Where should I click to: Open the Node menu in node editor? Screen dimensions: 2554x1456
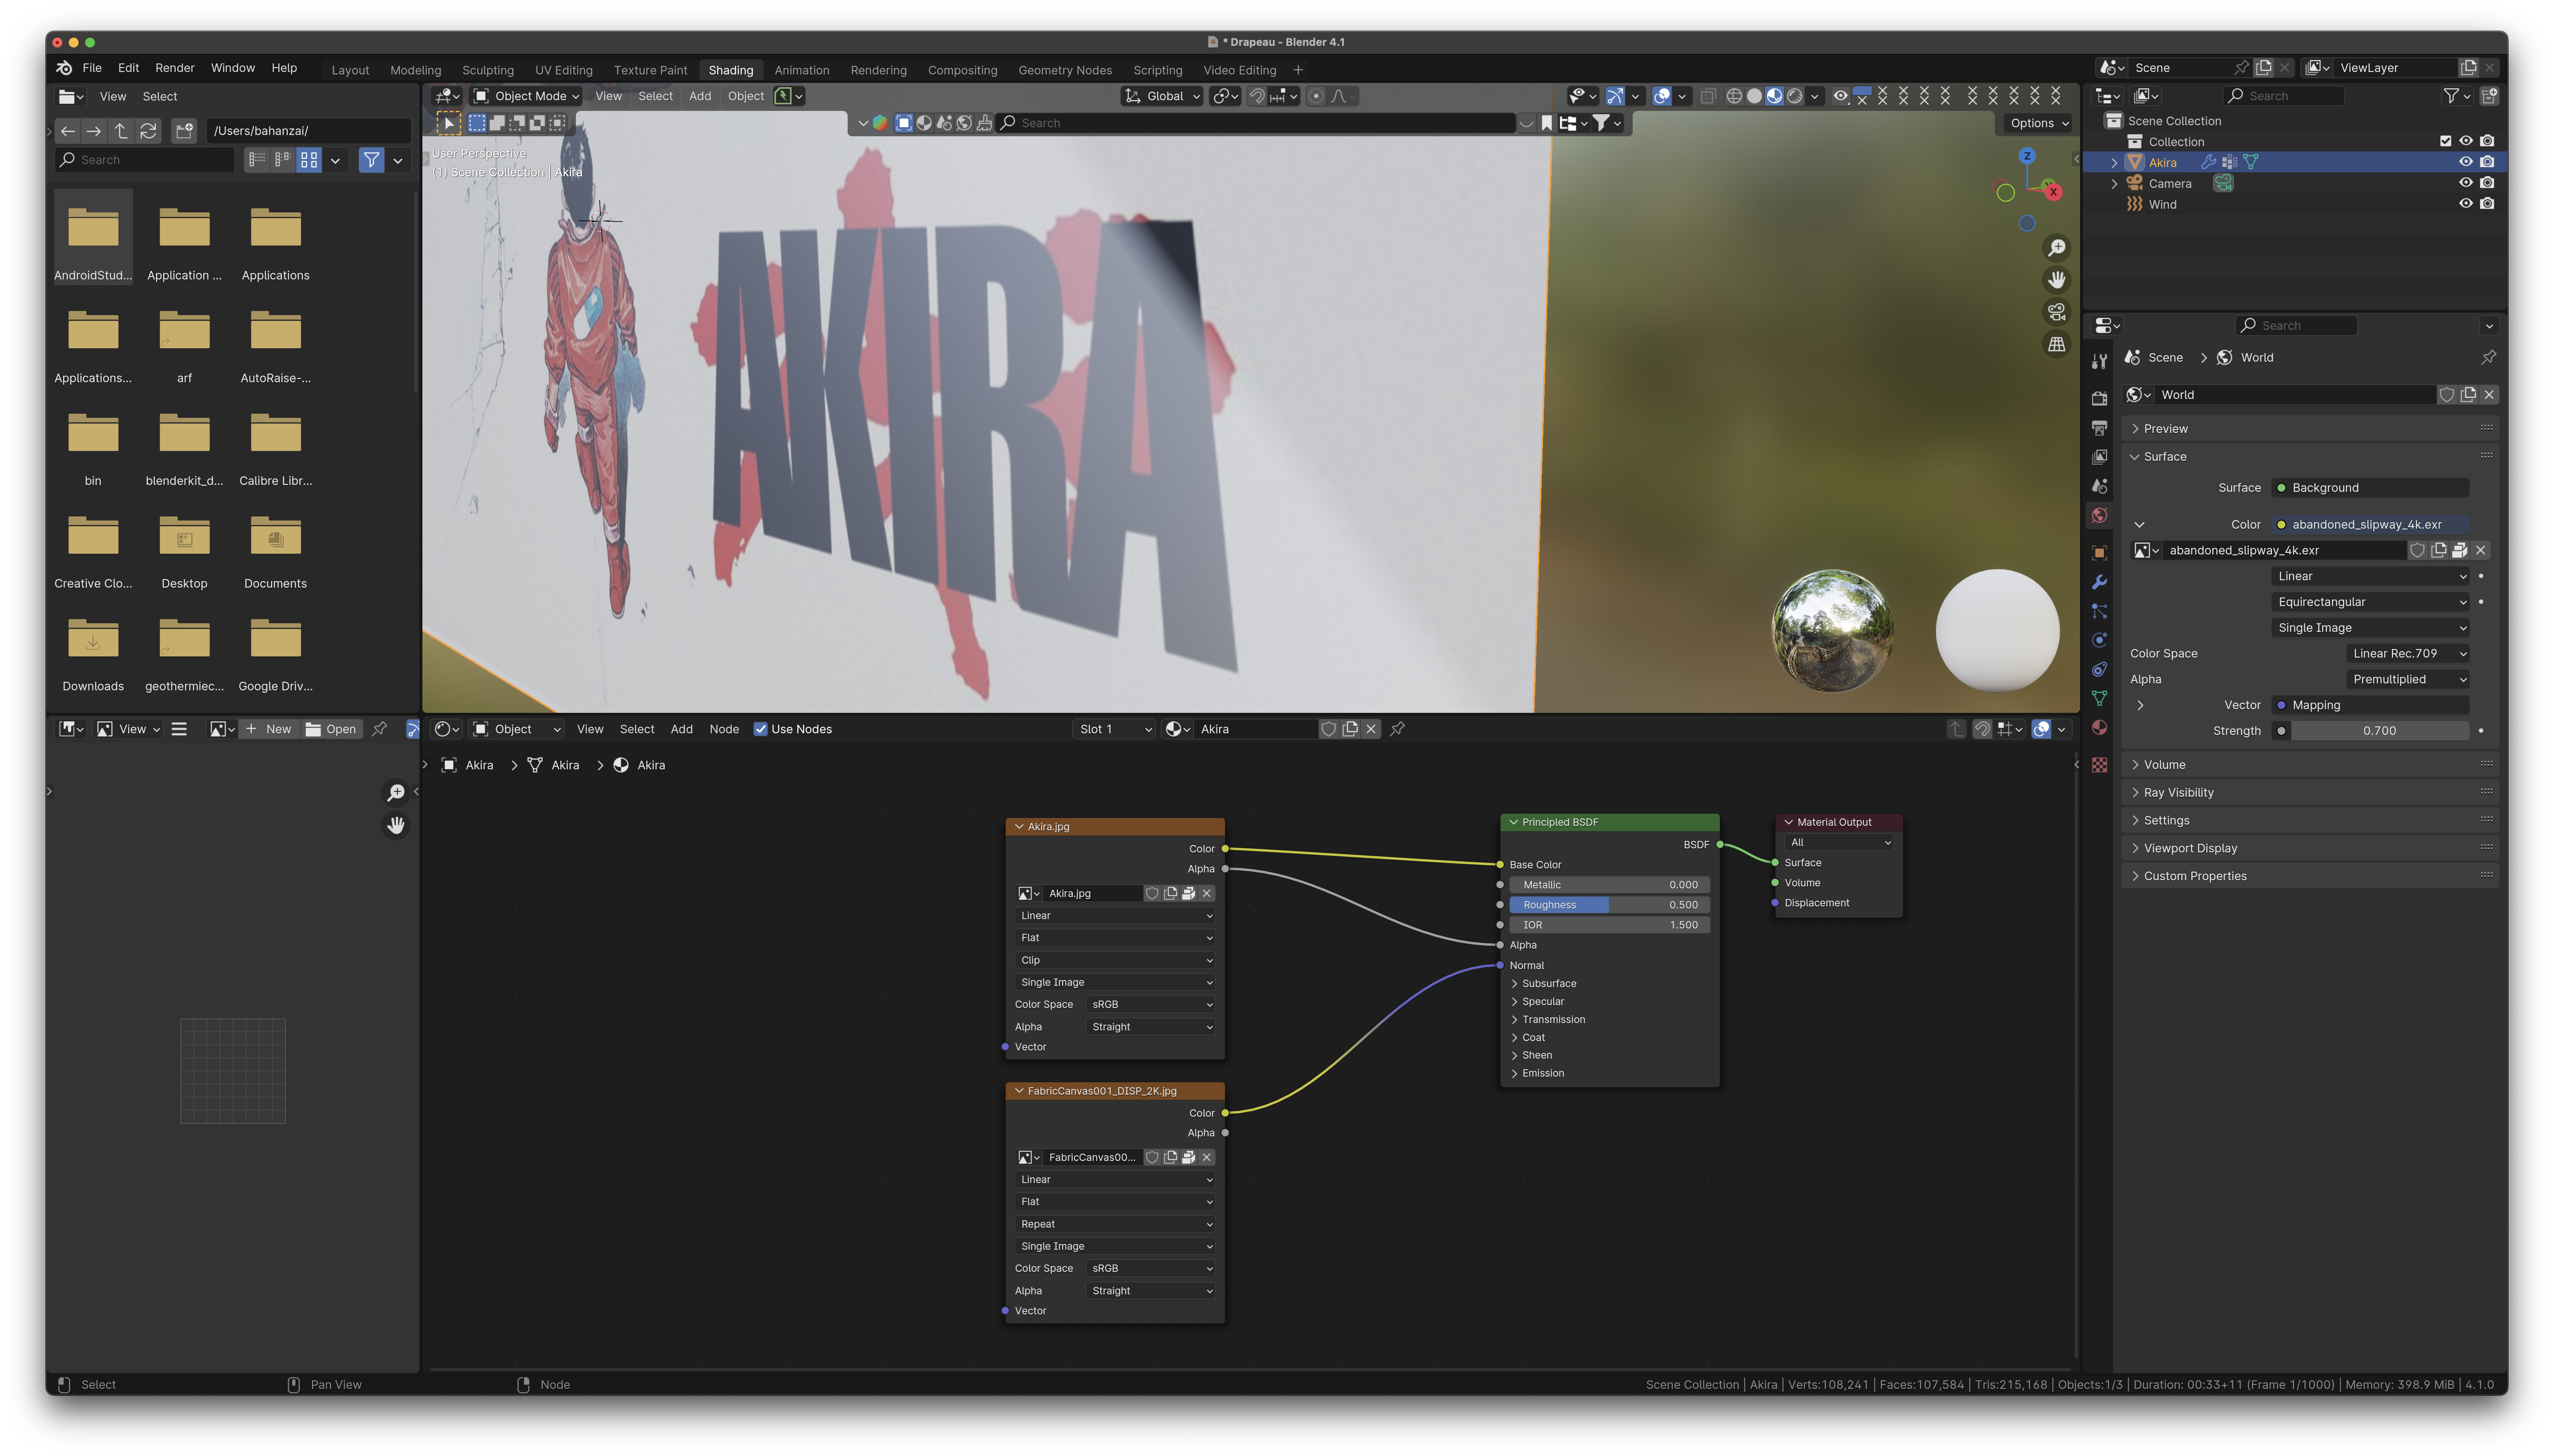click(x=724, y=729)
